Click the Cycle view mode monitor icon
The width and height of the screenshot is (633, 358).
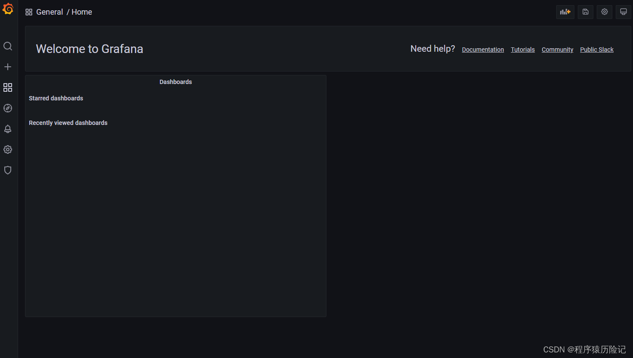coord(624,12)
